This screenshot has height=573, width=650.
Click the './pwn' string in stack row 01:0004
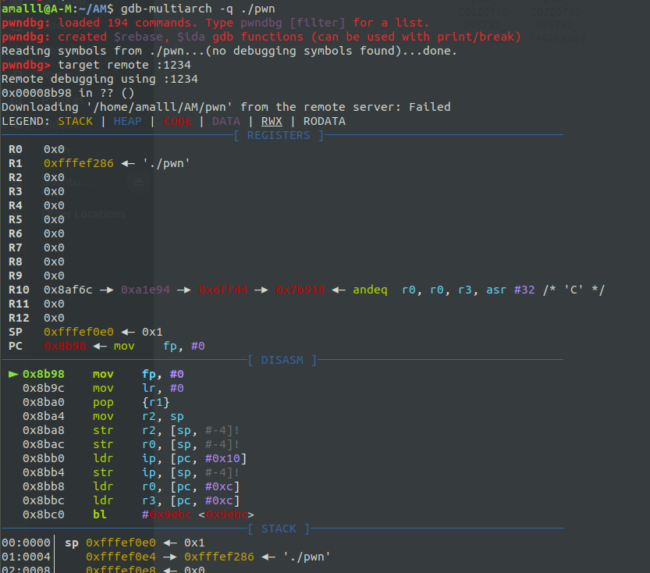pyautogui.click(x=307, y=557)
